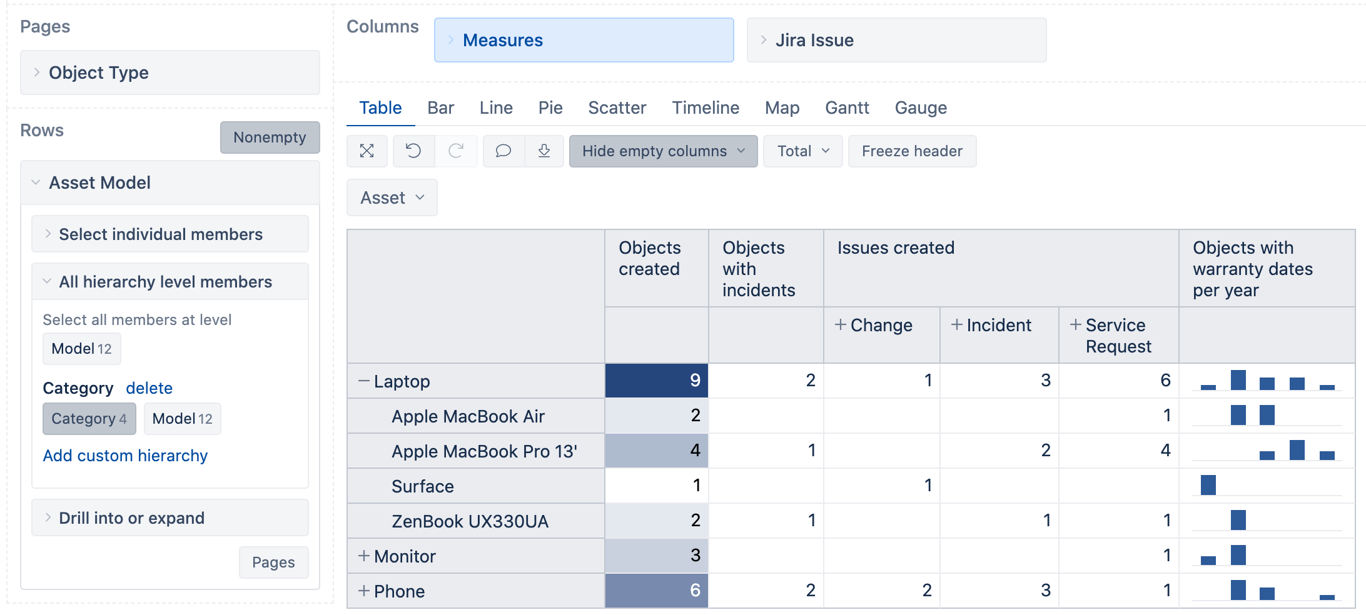The height and width of the screenshot is (615, 1366).
Task: Click the Apple MacBook Pro 13' row label
Action: [484, 451]
